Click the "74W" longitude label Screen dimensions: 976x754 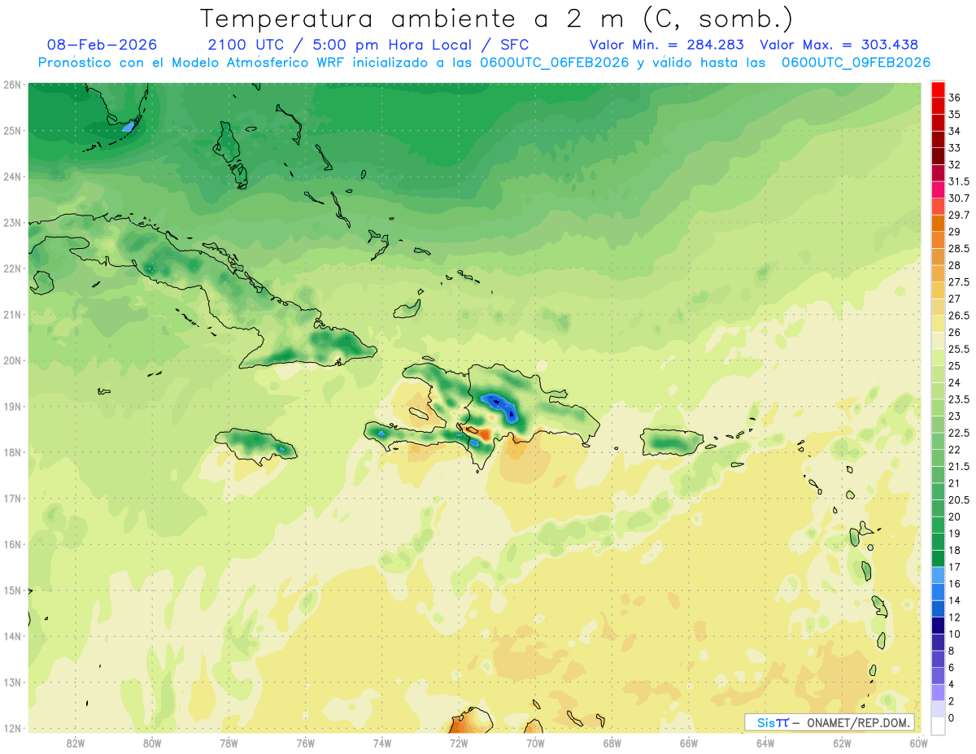[x=381, y=743]
